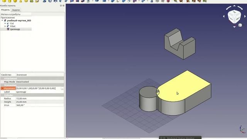Click the Front face of the navigation cube
247x139 pixels.
click(231, 19)
